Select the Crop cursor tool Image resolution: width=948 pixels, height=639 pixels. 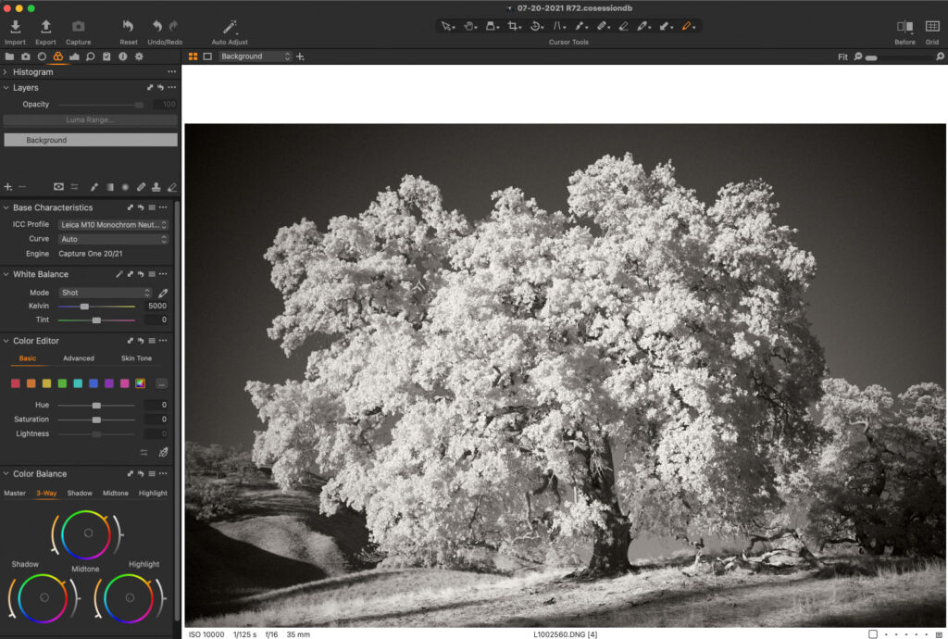[x=514, y=26]
